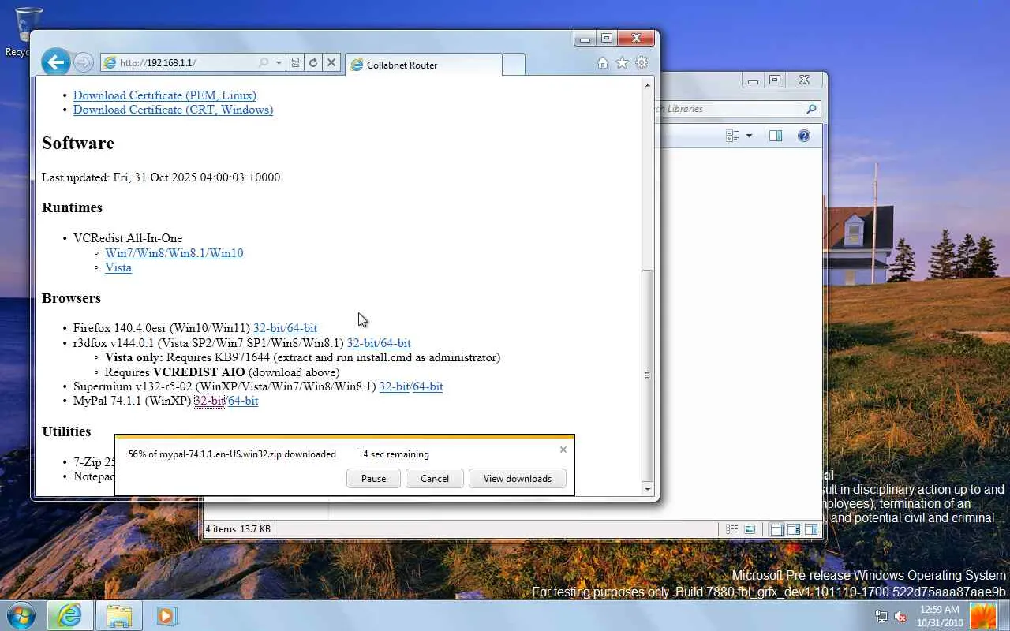The image size is (1010, 631).
Task: Open Windows Explorer from the taskbar
Action: [x=119, y=615]
